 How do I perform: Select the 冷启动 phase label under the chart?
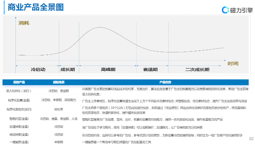38,70
